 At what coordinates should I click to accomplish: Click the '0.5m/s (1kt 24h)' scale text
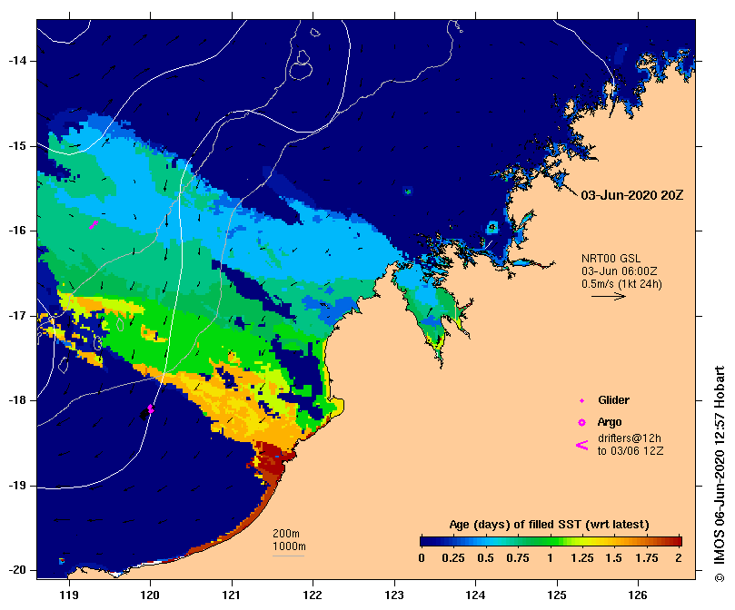tap(621, 284)
